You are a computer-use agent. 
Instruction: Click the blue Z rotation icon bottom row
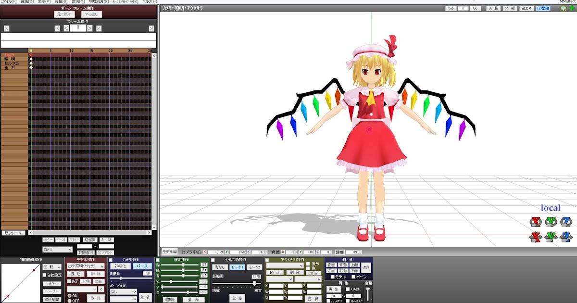tap(566, 236)
